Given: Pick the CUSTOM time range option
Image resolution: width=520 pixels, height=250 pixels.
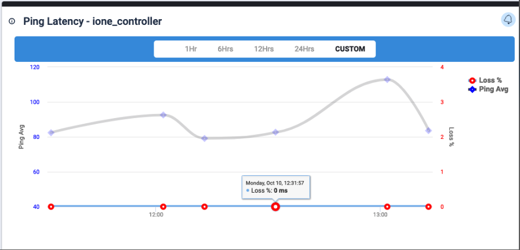Looking at the screenshot, I should click(350, 49).
